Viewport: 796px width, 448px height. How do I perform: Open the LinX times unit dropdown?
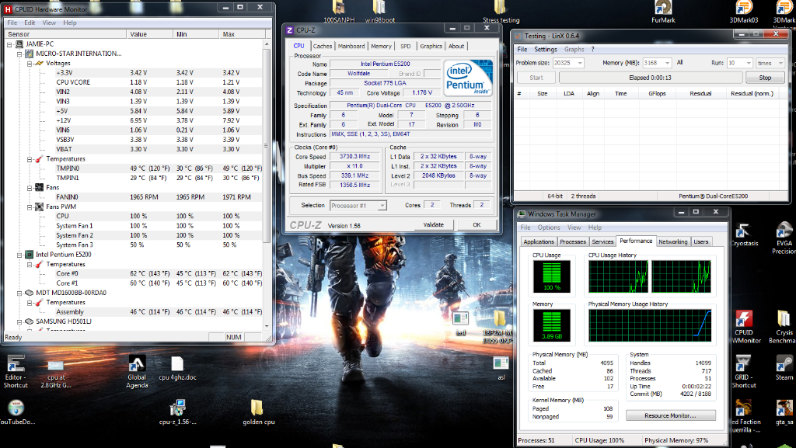pos(780,63)
